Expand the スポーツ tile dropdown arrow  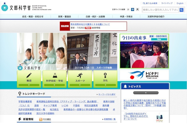click(80, 85)
